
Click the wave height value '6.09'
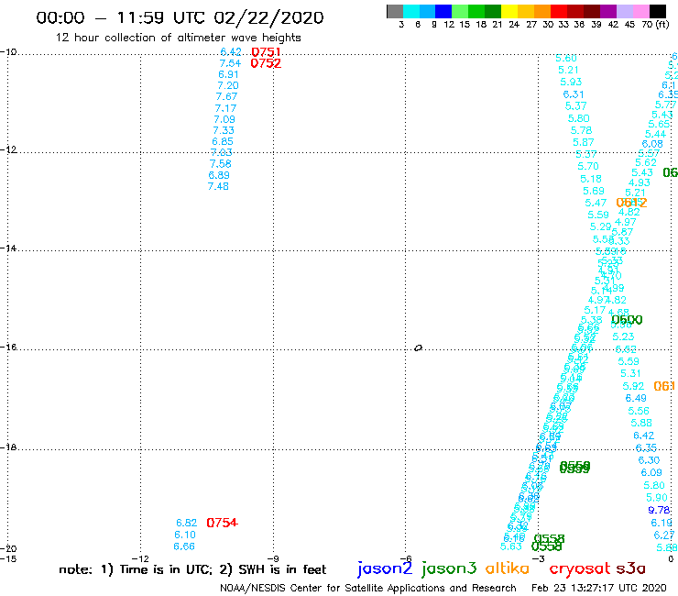pos(651,472)
